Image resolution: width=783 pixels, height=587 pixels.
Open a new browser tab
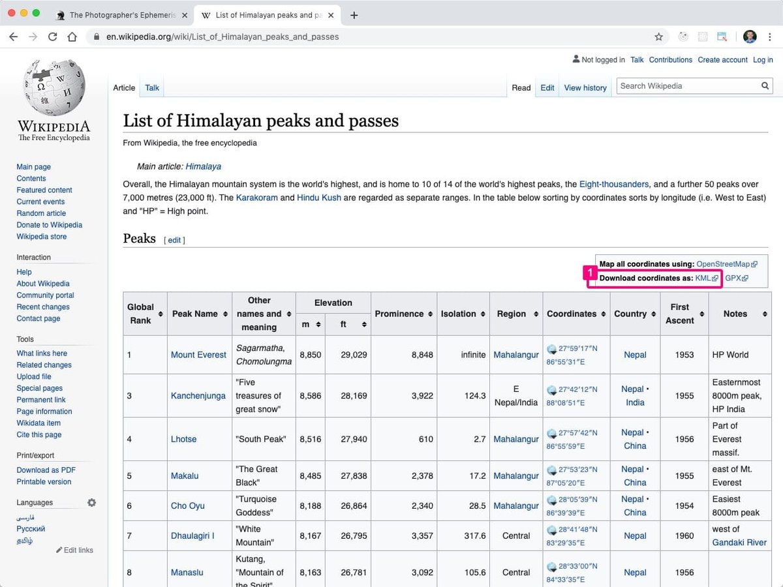click(354, 15)
